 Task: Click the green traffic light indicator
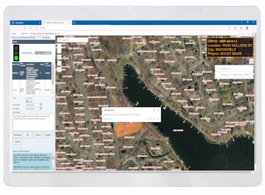click(x=16, y=58)
